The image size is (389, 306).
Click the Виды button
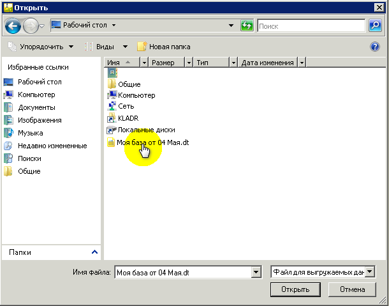pos(99,47)
